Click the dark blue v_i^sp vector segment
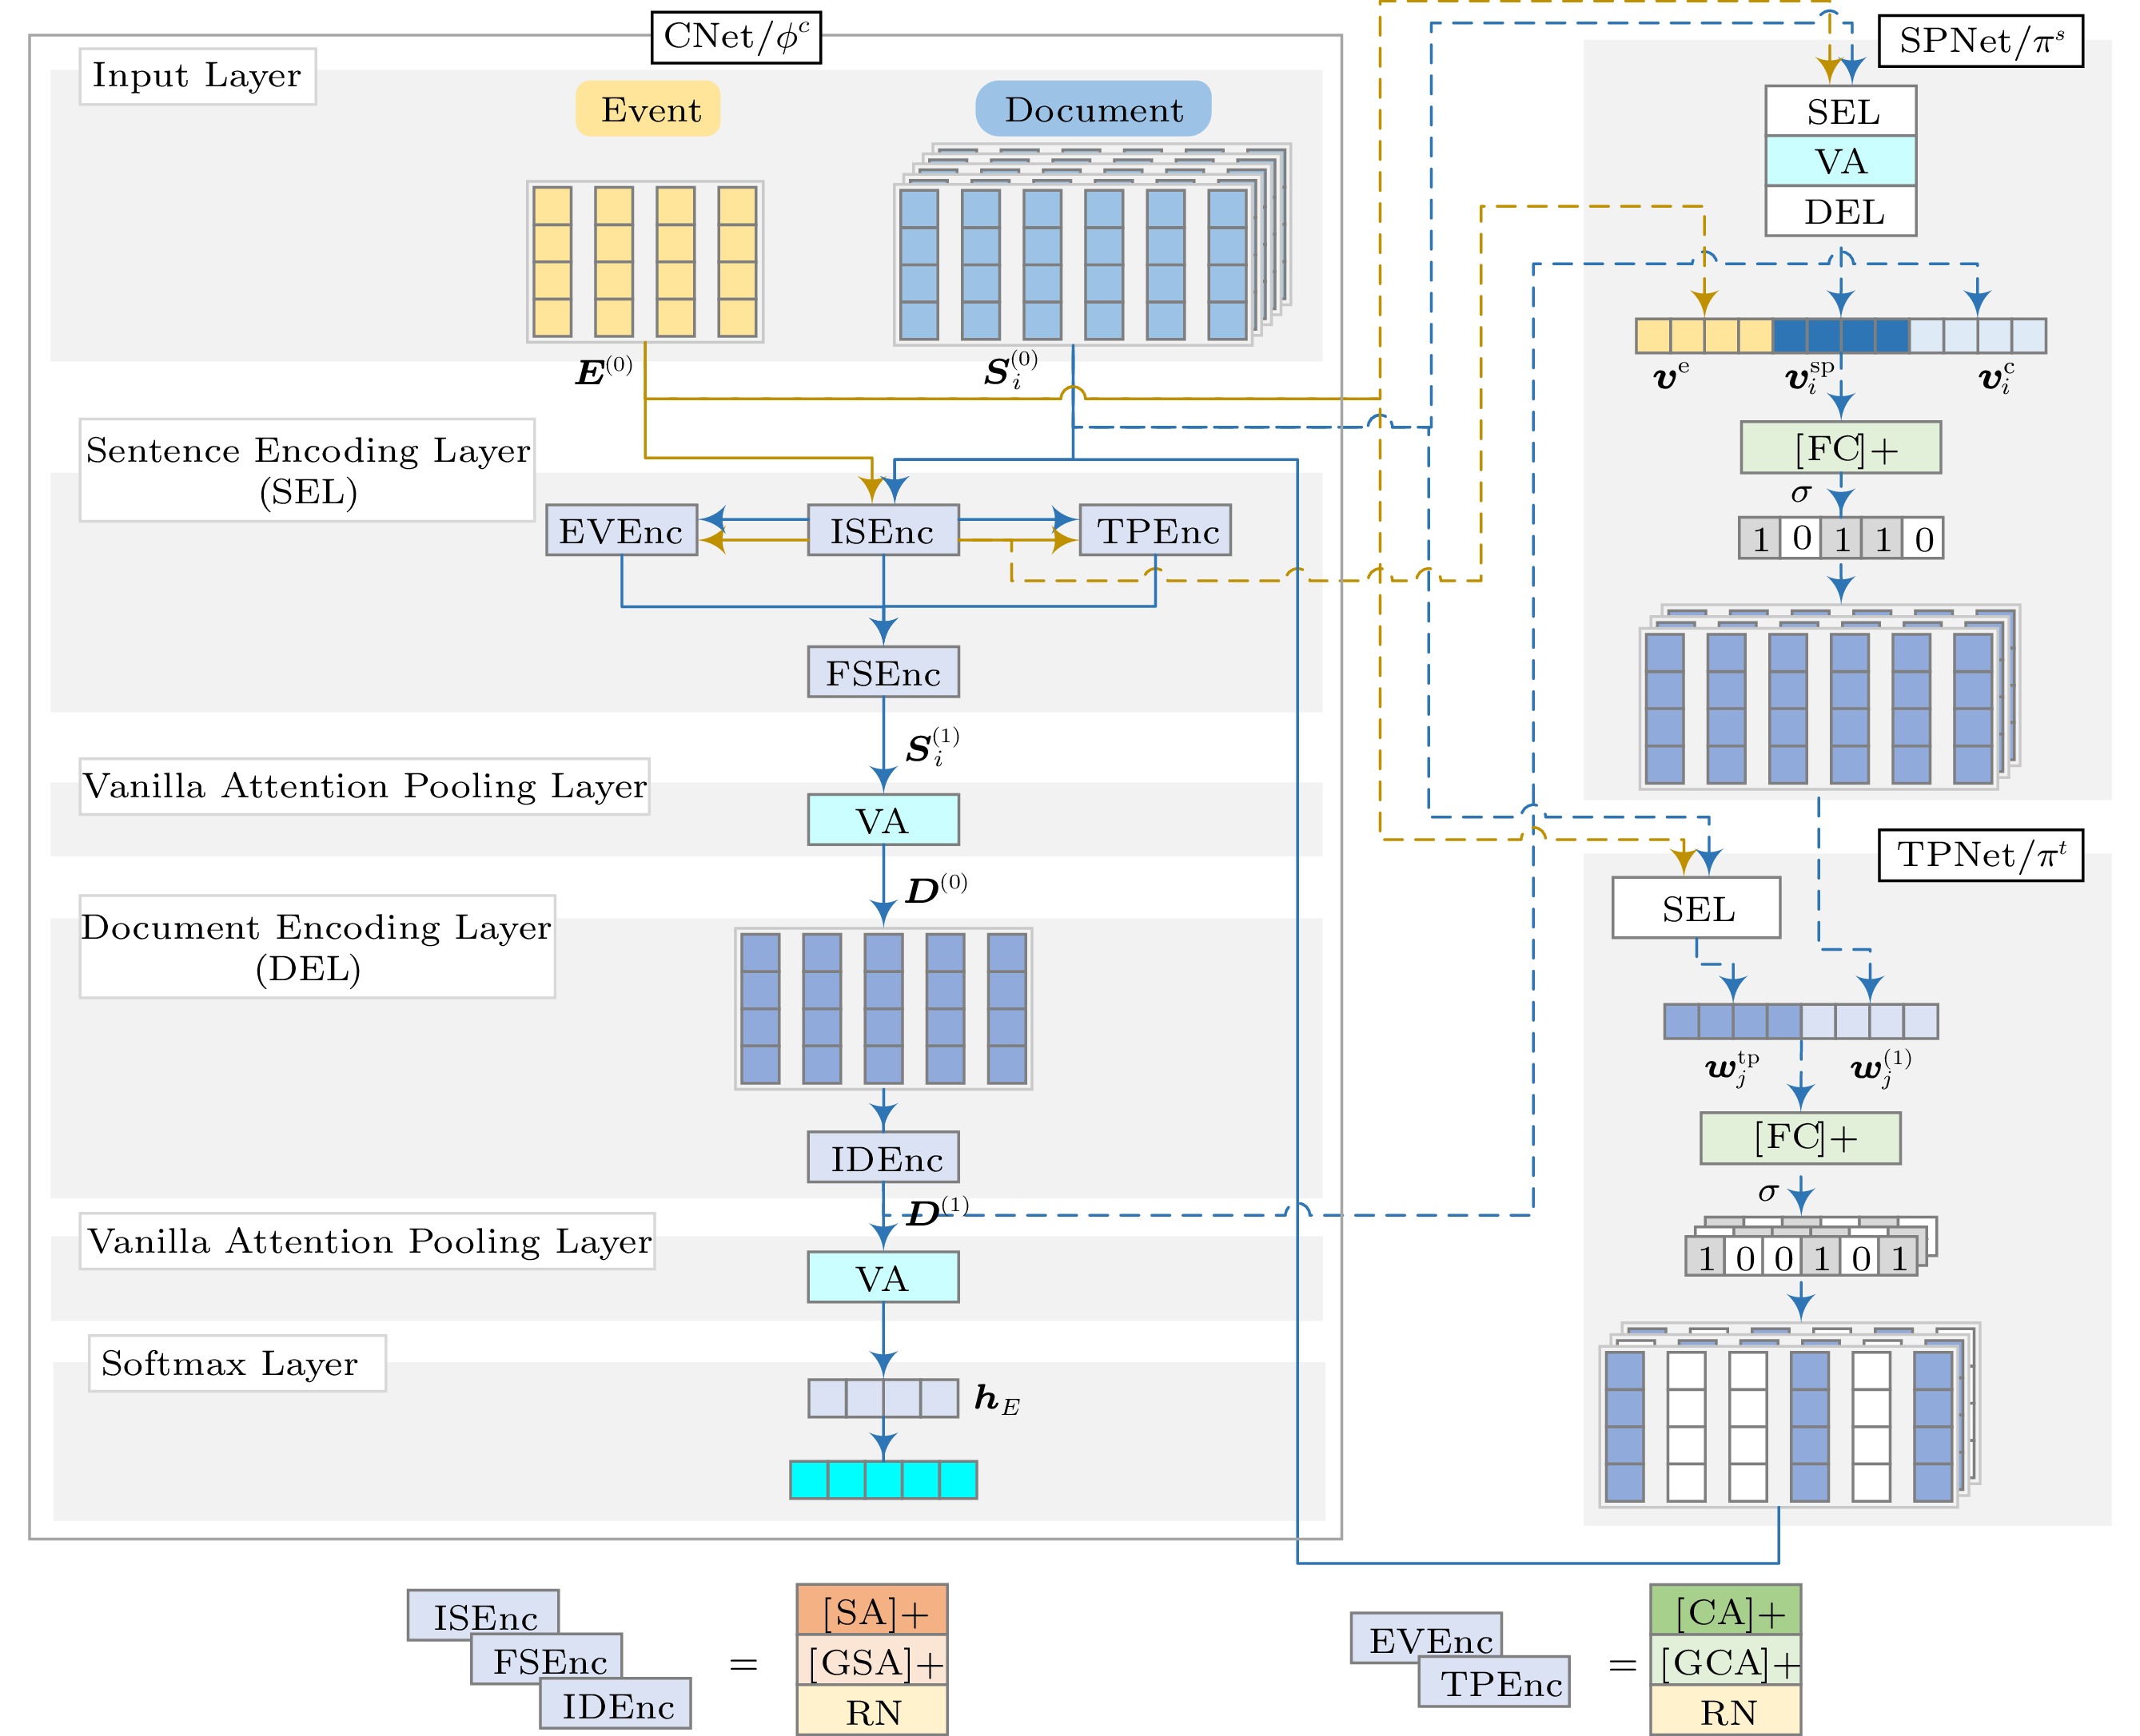2140x1736 pixels. (1841, 336)
